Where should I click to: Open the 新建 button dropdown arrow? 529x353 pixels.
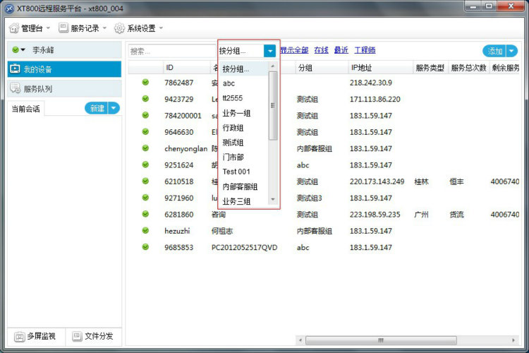(x=114, y=108)
